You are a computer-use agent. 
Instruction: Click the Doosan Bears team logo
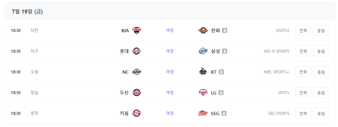(x=137, y=92)
